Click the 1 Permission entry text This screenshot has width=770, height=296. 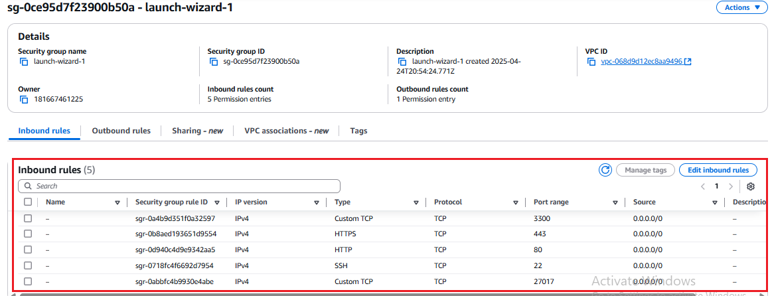425,99
